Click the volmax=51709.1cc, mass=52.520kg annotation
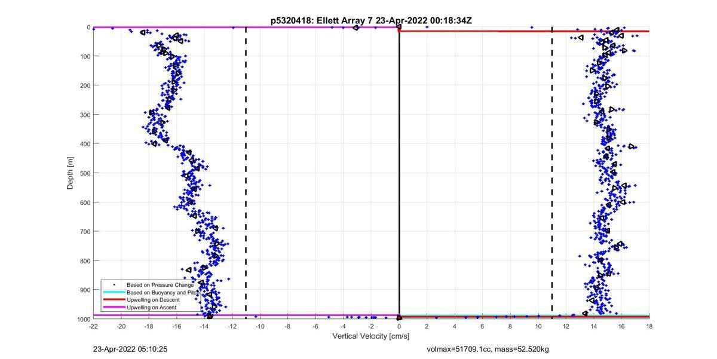Image resolution: width=717 pixels, height=359 pixels. pos(488,349)
